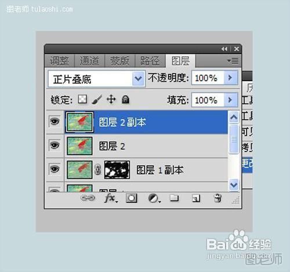
Task: Delete layer using the trash icon
Action: pyautogui.click(x=217, y=198)
